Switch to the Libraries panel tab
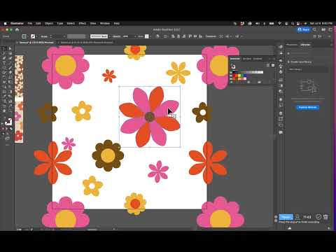Viewport: 336px width, 252px height. pyautogui.click(x=305, y=45)
